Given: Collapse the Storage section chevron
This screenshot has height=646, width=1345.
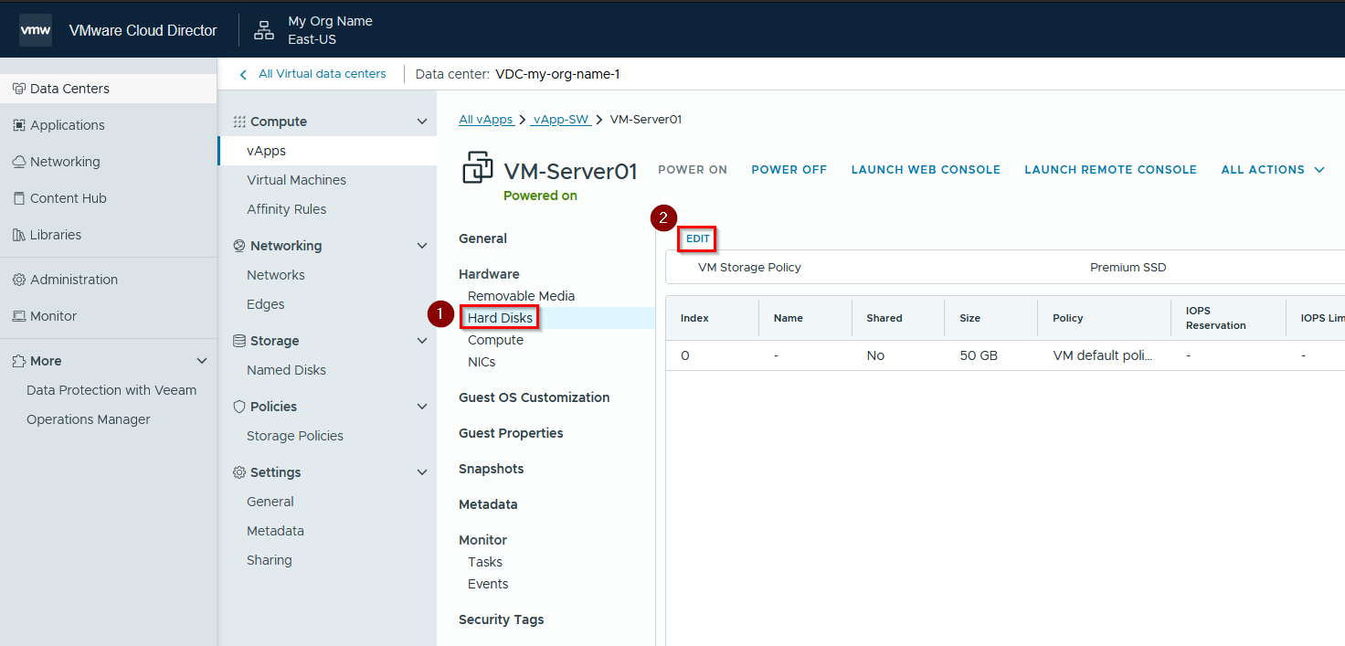Looking at the screenshot, I should coord(421,341).
